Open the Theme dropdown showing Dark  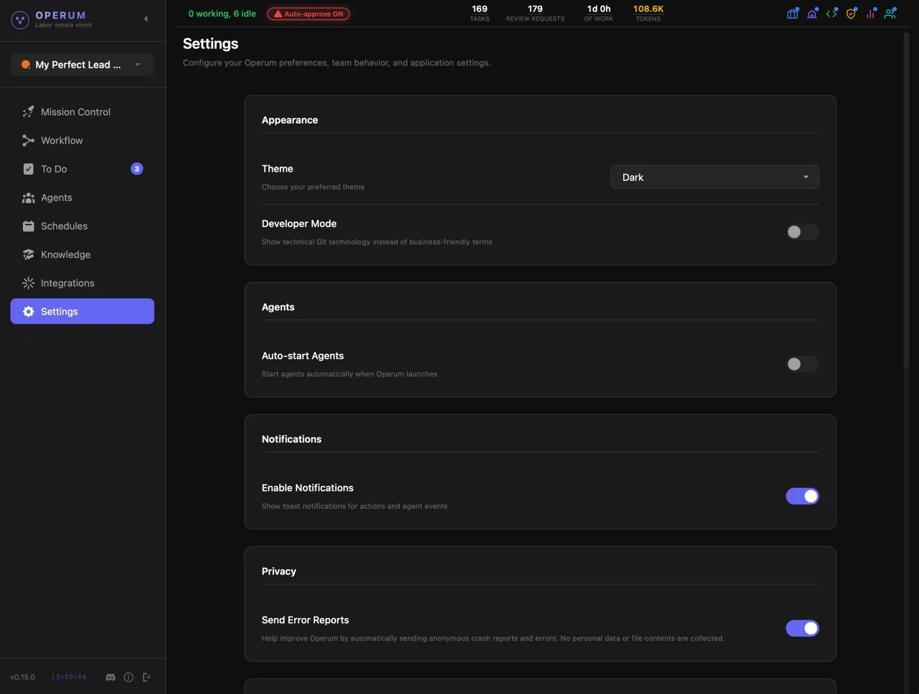714,177
